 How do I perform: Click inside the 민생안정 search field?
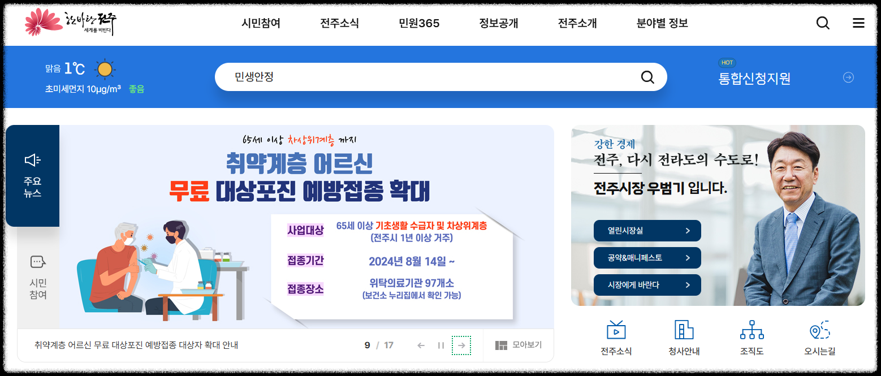(396, 77)
